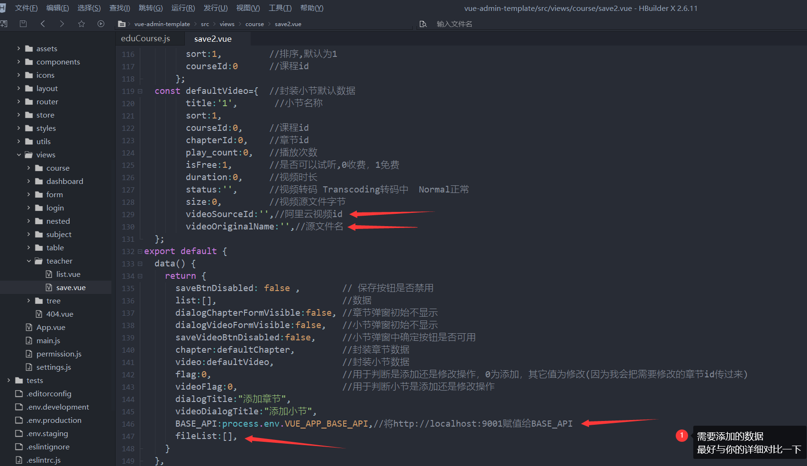Click the store folder icon
The height and width of the screenshot is (466, 807).
(29, 115)
